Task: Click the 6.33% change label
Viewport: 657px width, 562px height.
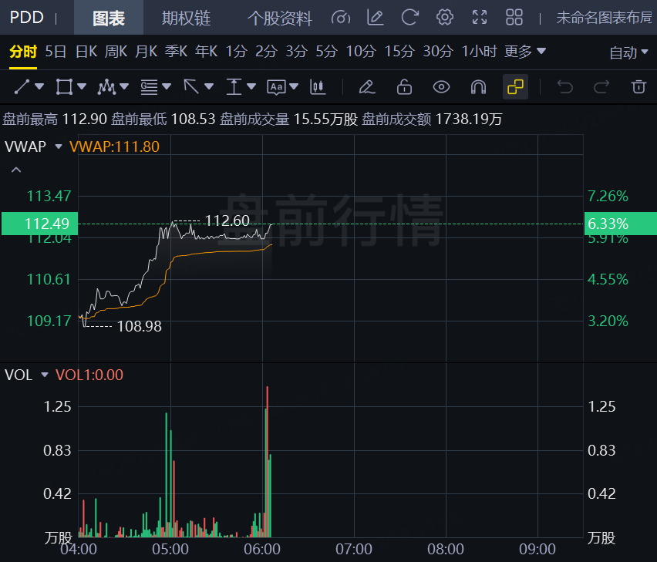Action: tap(621, 224)
